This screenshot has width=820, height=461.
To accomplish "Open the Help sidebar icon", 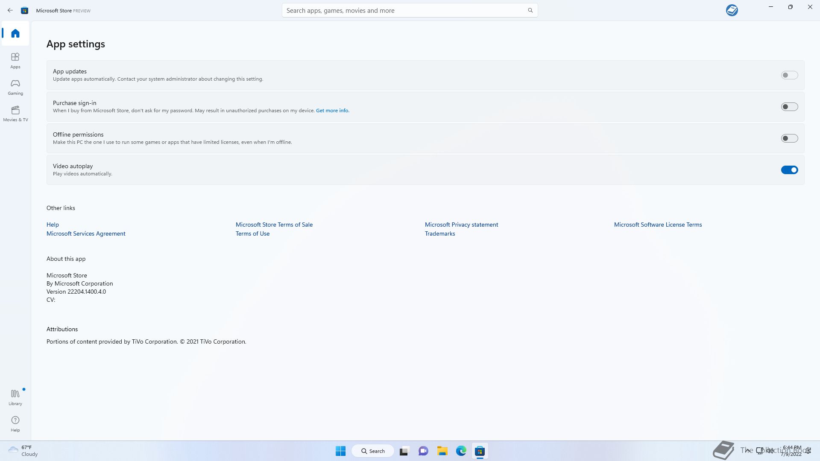I will (x=15, y=424).
